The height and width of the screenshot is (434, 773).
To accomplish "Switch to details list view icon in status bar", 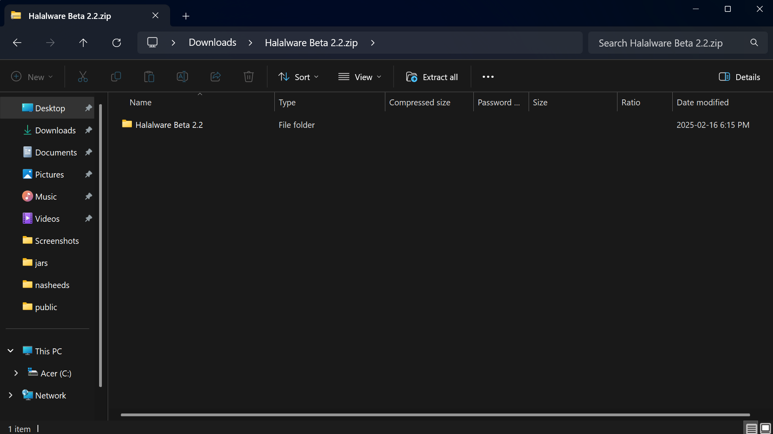I will coord(751,428).
